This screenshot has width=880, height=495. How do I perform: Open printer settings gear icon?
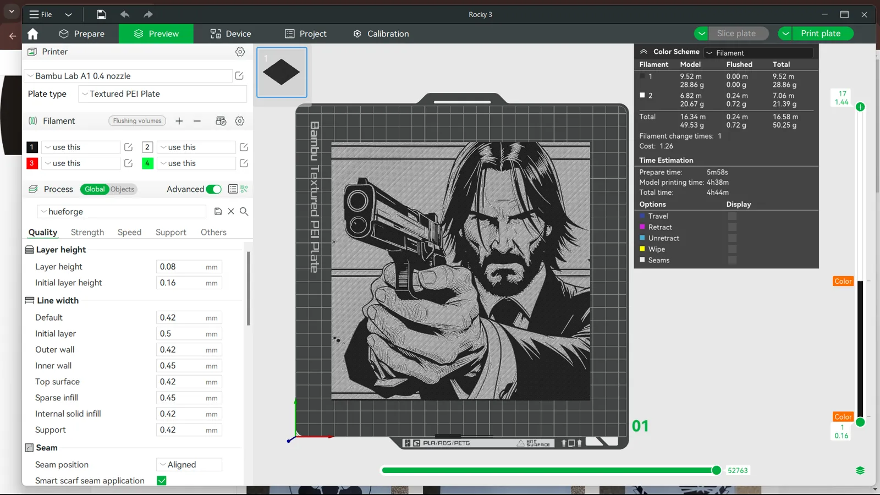click(240, 52)
